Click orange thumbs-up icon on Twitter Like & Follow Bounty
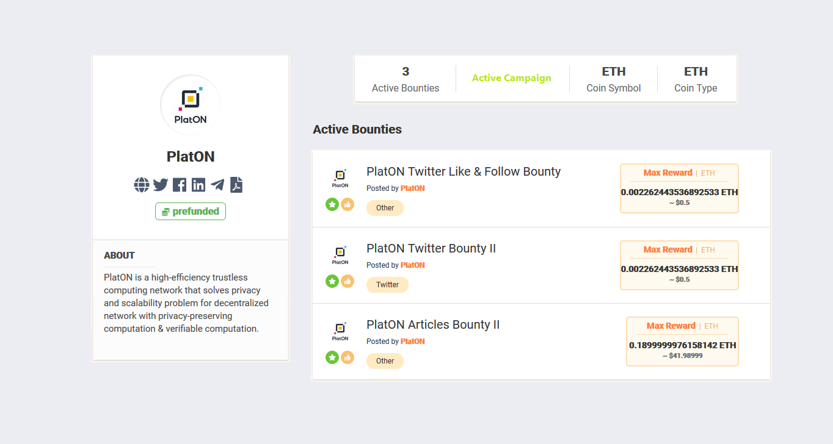The image size is (833, 444). [x=347, y=204]
